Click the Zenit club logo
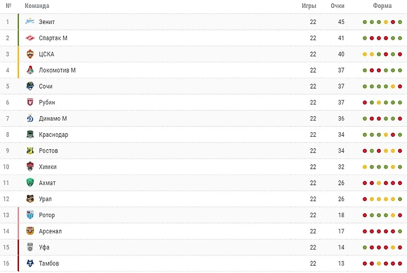Viewport: 407px width, 273px height. click(30, 22)
